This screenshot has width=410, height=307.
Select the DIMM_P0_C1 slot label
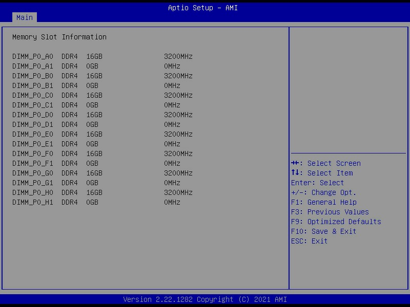click(33, 105)
